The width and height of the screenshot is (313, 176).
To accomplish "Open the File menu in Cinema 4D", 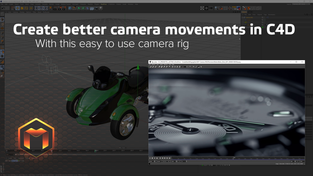I will click(2, 4).
